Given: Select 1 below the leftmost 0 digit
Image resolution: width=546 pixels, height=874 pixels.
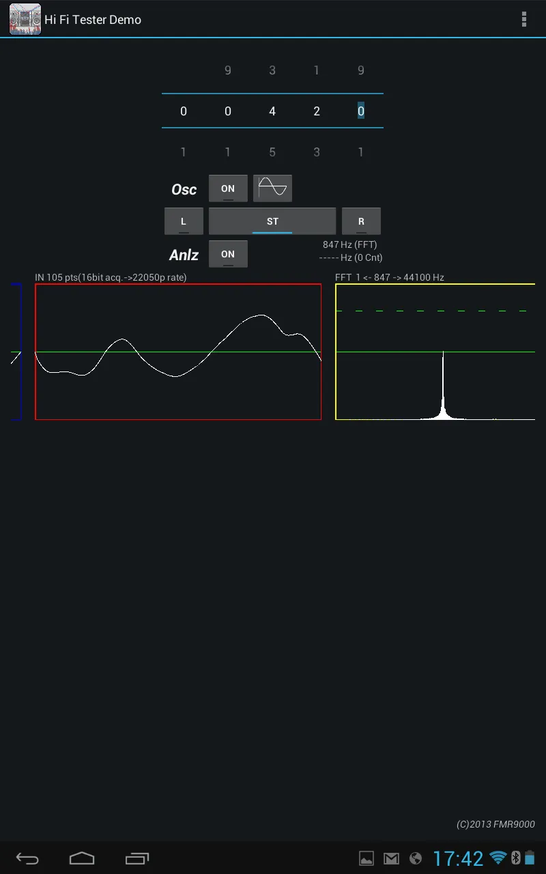Looking at the screenshot, I should pos(184,152).
